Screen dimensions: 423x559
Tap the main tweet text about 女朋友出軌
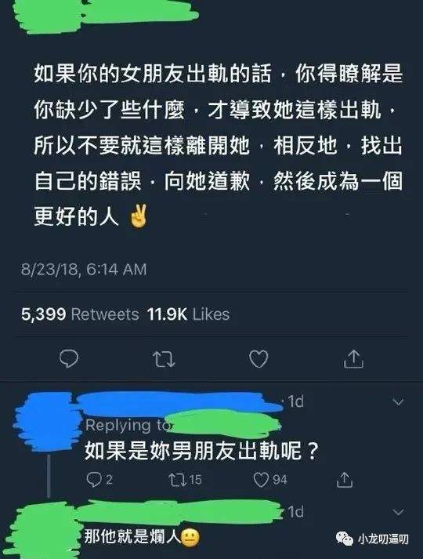218,145
